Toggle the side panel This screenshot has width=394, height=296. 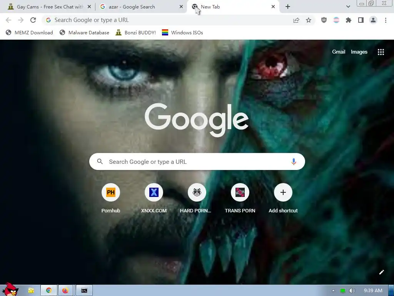pyautogui.click(x=361, y=20)
